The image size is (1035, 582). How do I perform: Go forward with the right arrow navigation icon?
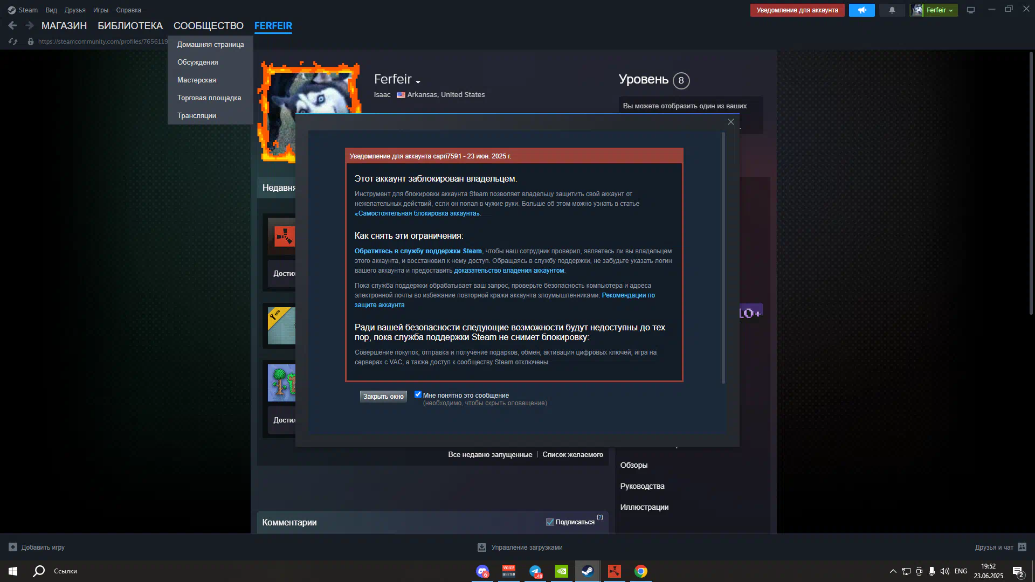click(30, 25)
